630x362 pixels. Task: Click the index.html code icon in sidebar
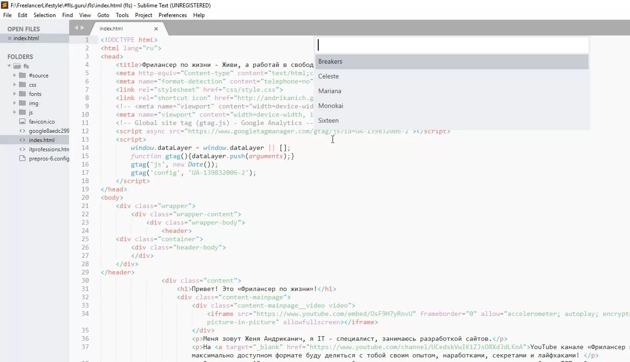coord(23,140)
